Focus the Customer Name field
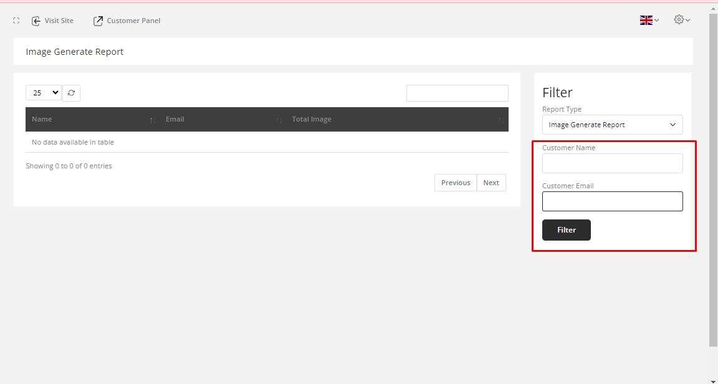718x384 pixels. (x=612, y=163)
